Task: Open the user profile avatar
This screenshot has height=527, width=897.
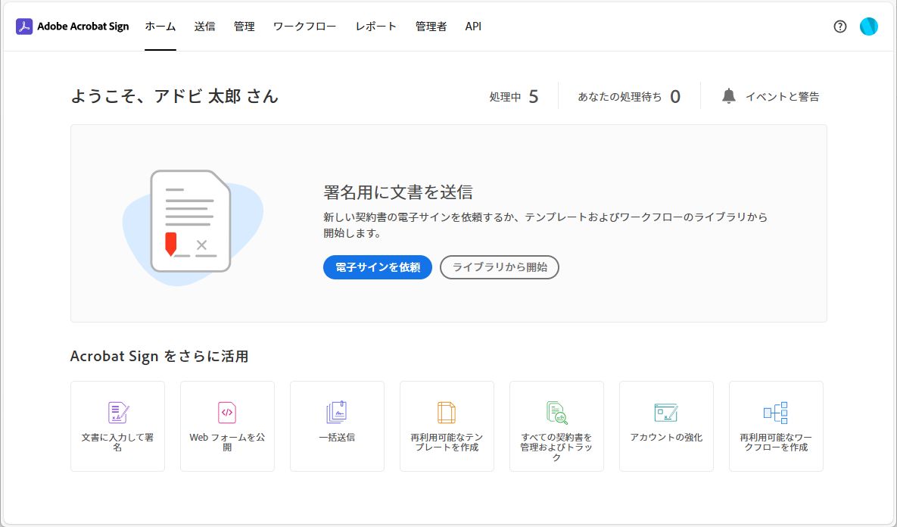Action: 868,27
